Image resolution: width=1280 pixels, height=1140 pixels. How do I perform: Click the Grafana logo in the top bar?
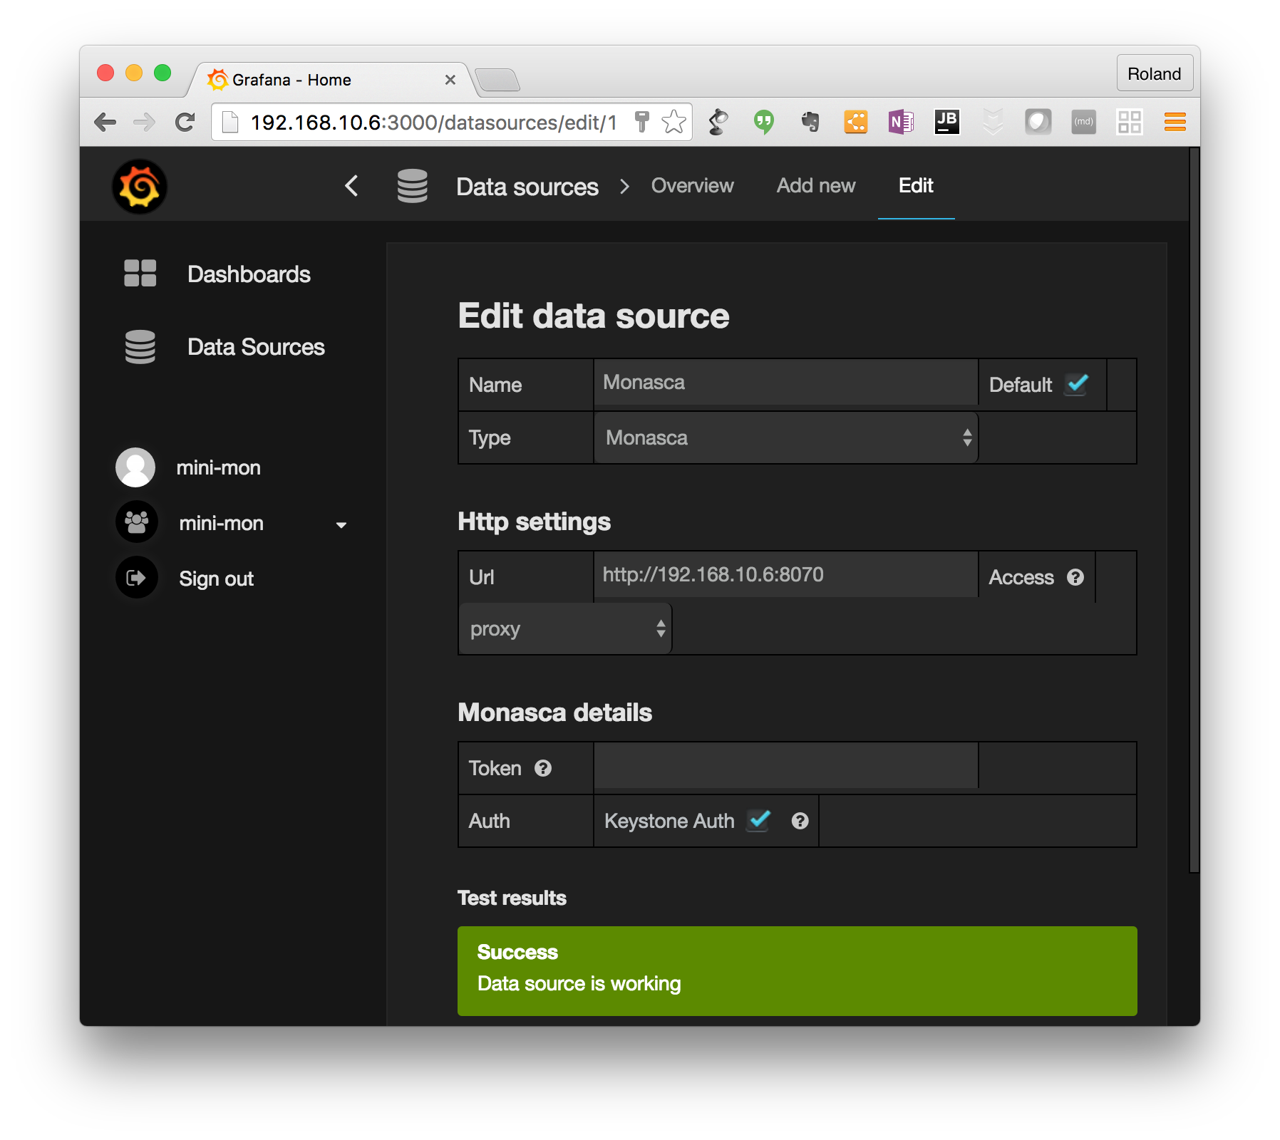tap(140, 187)
